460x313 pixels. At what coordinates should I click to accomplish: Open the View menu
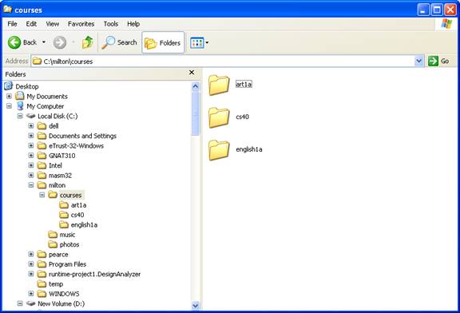point(52,24)
